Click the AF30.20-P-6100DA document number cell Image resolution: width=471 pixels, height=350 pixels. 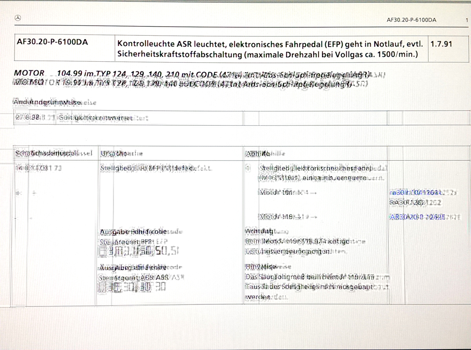click(x=52, y=43)
